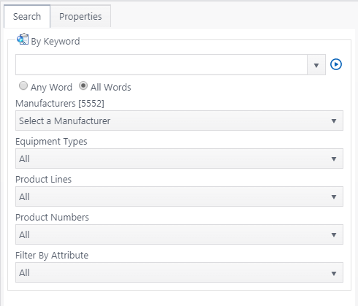The image size is (358, 306).
Task: Click inside the keyword search text field
Action: point(161,65)
